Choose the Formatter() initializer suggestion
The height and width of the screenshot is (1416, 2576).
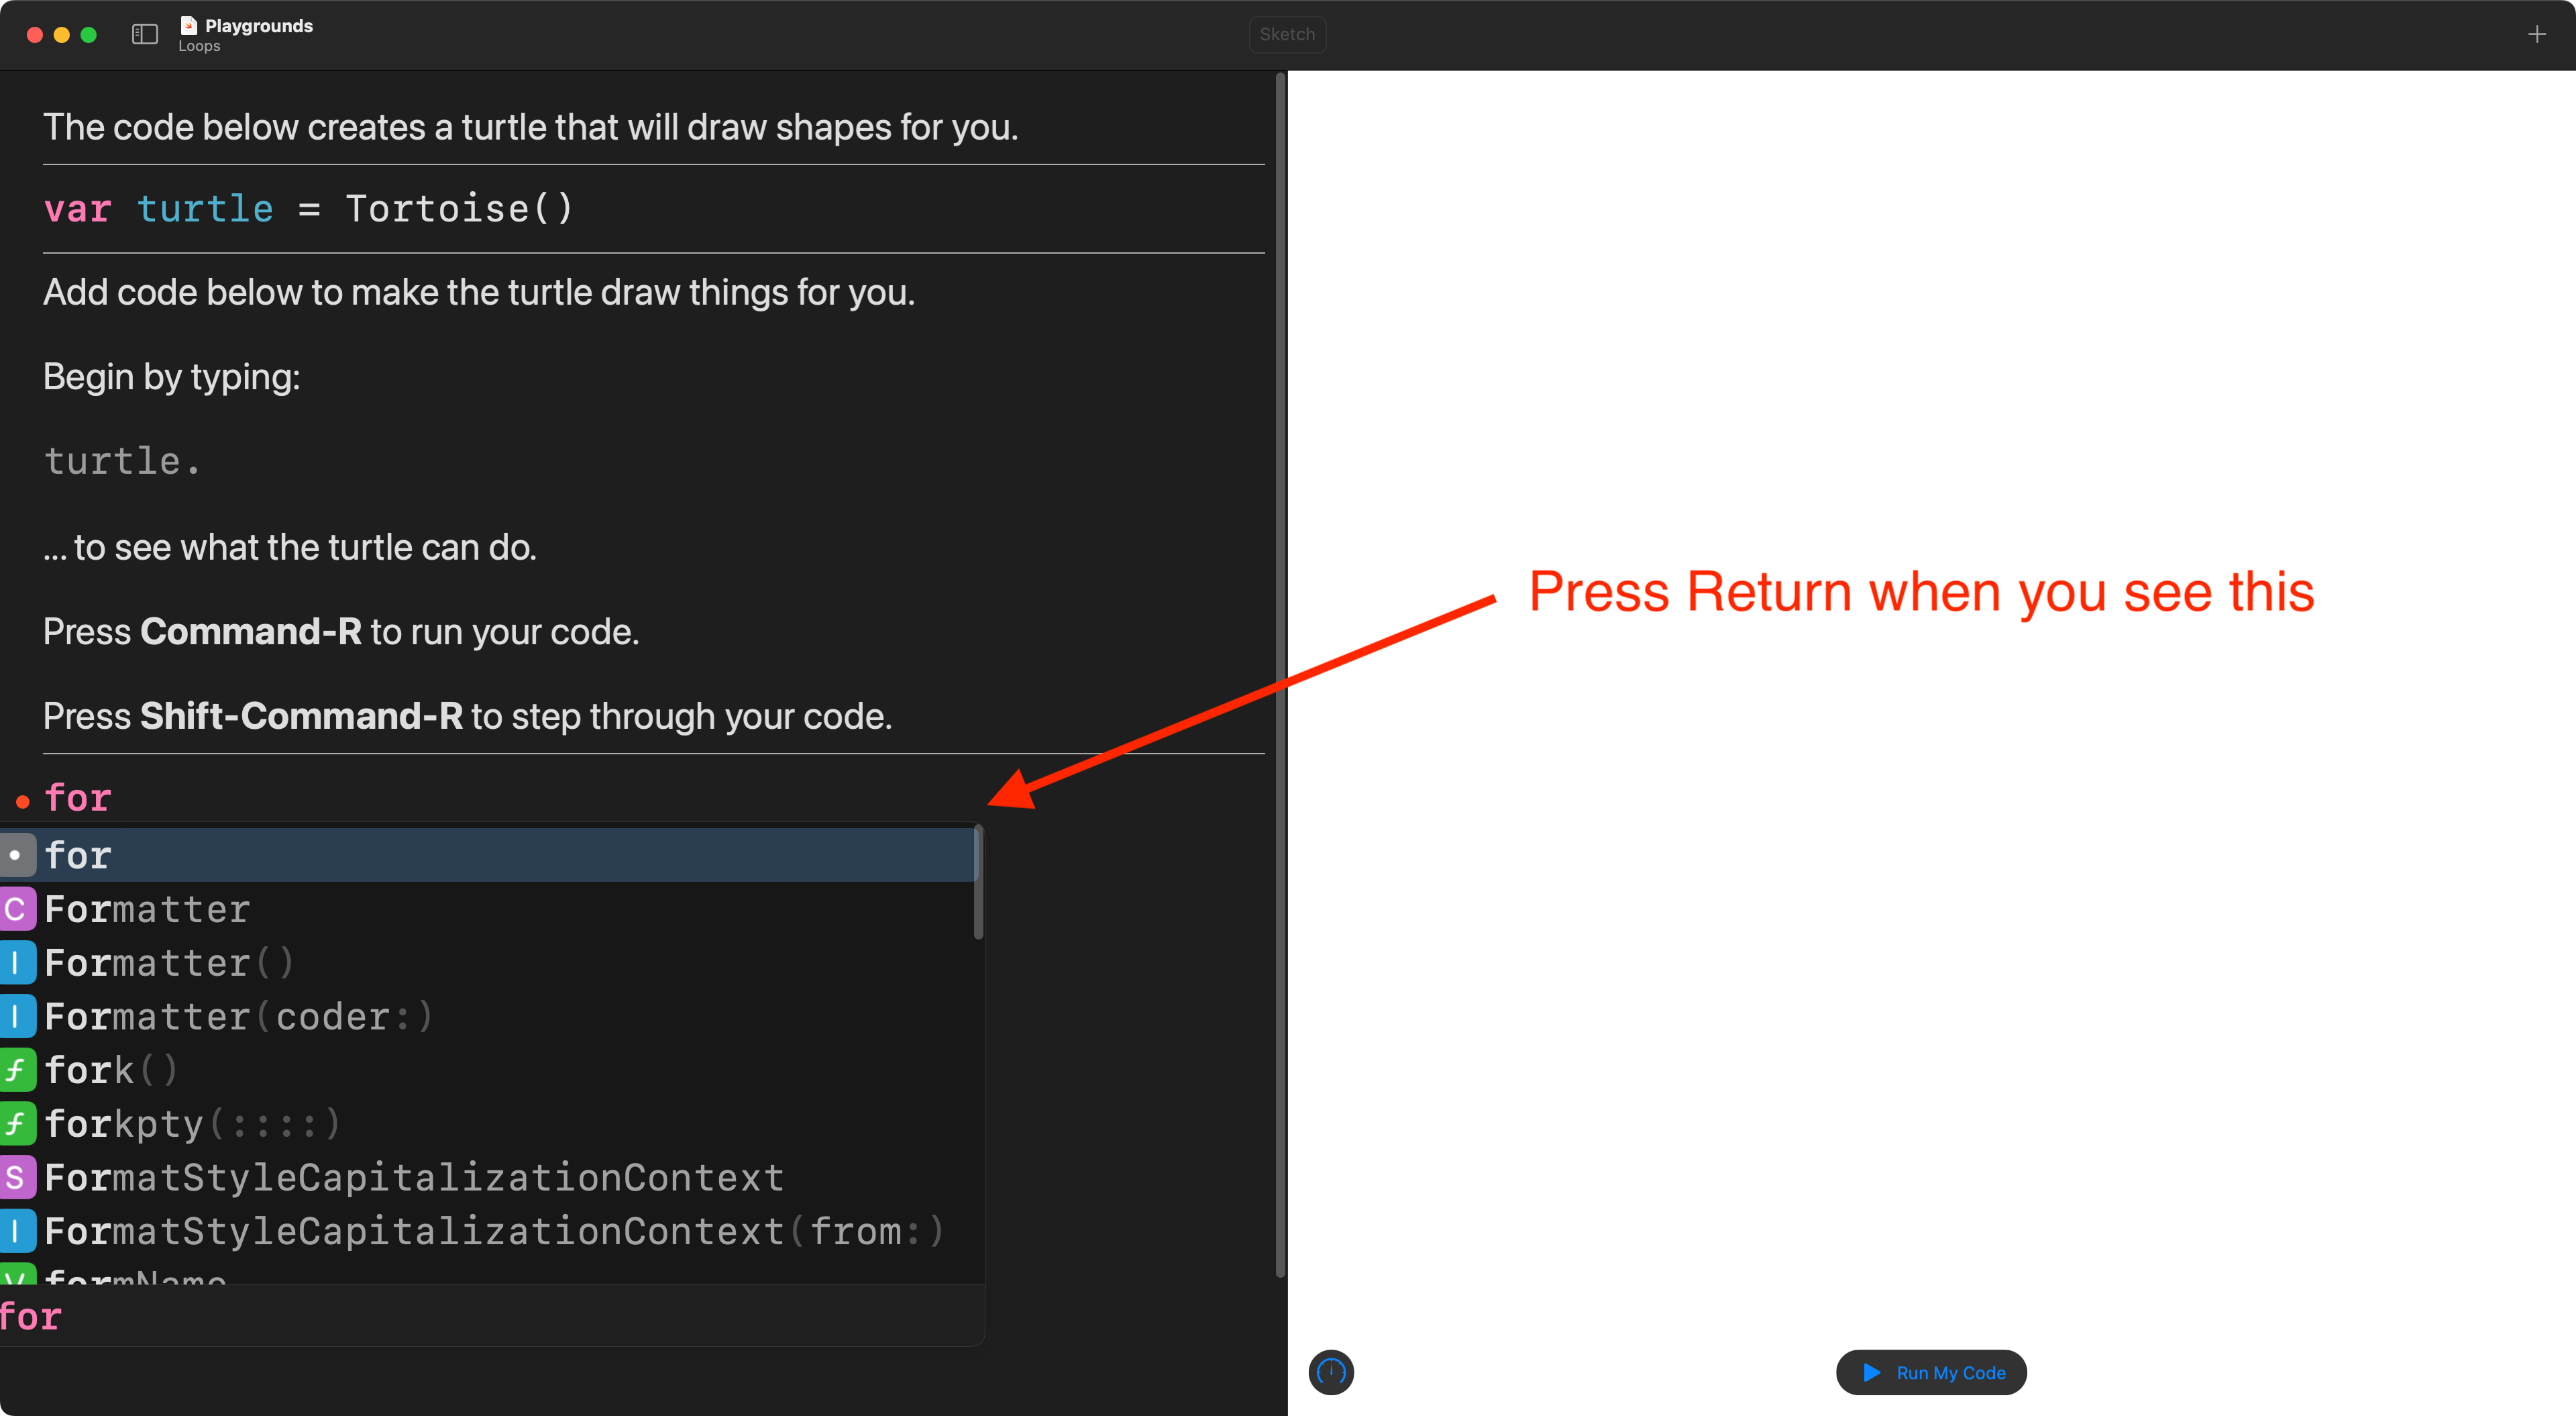(170, 963)
